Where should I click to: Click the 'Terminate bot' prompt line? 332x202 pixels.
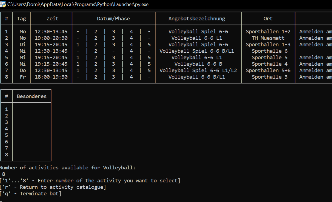31,194
